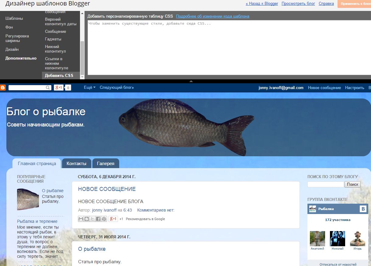Share the post with the BlogThis! icon
This screenshot has width=371, height=266.
(x=87, y=219)
